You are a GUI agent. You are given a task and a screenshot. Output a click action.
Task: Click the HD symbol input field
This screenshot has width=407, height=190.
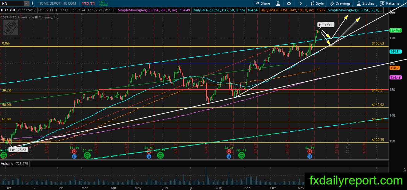click(11, 3)
